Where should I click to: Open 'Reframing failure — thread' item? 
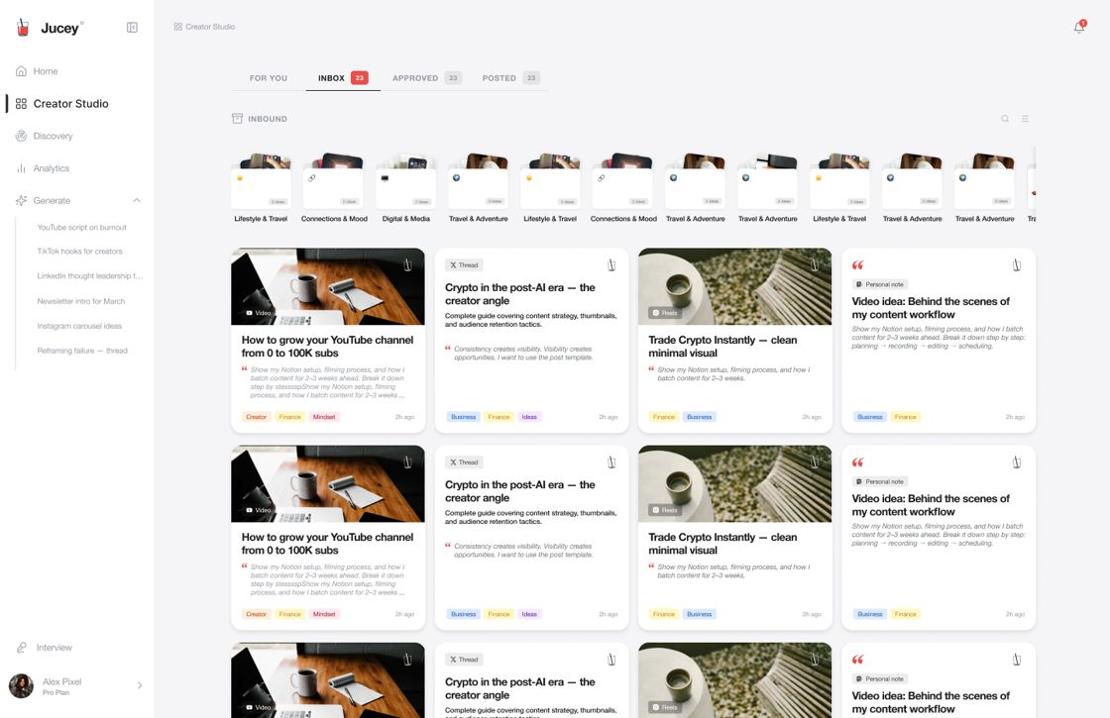(x=82, y=351)
